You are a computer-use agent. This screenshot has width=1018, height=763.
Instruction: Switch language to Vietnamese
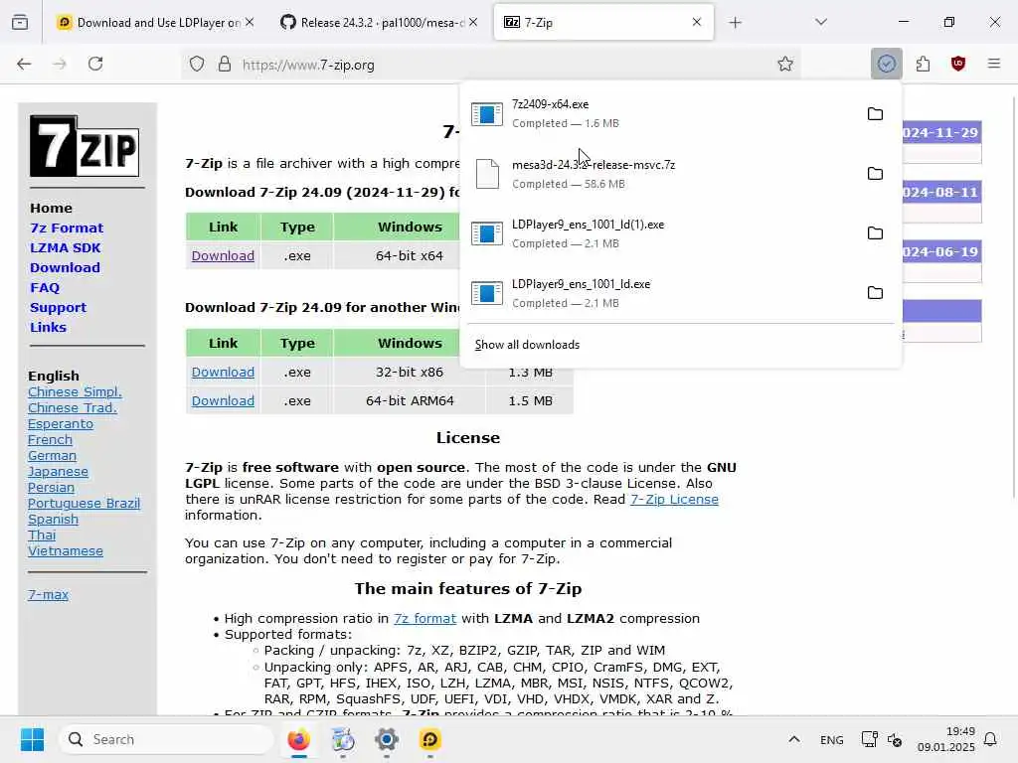(x=65, y=550)
